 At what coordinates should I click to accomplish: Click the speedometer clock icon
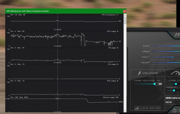tap(175, 73)
